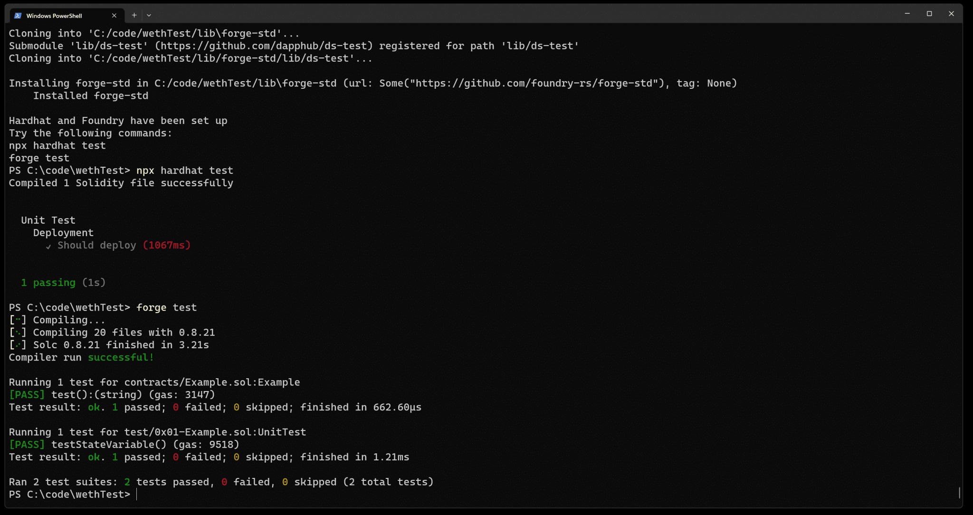Click the 'npx hardhat test' command text
The width and height of the screenshot is (973, 515).
[x=184, y=170]
